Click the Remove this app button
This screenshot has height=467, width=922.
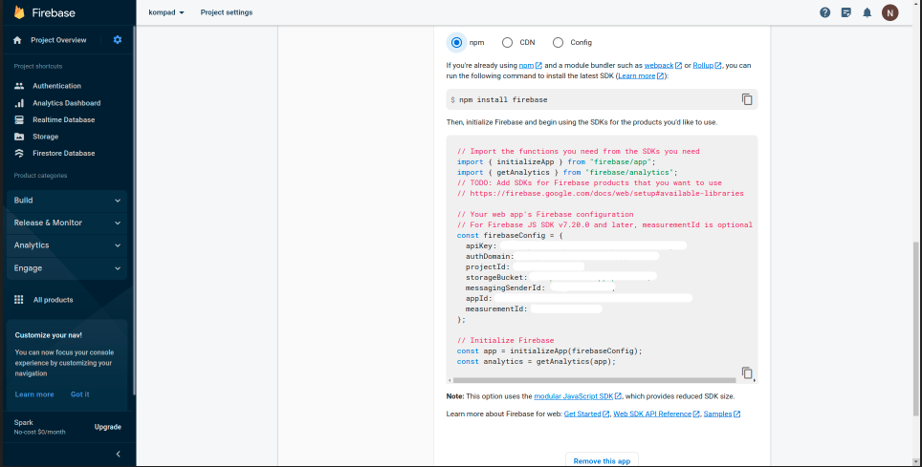coord(602,460)
